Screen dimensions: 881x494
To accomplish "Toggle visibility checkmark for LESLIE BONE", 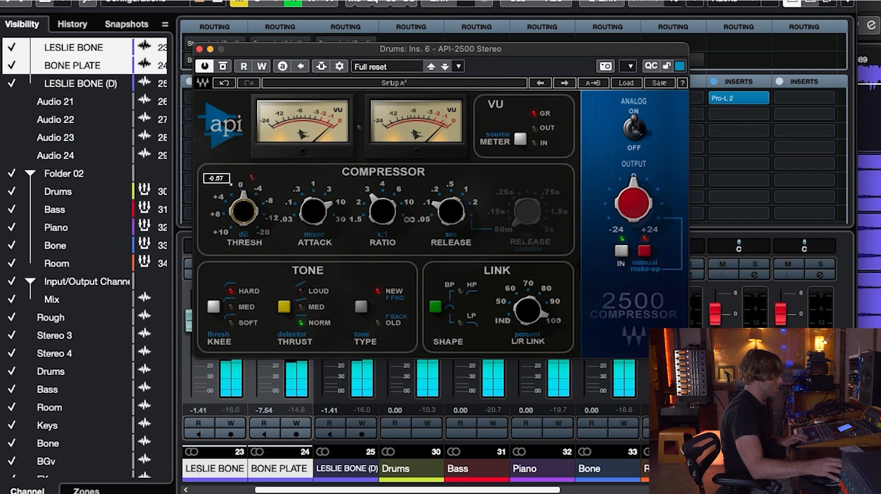I will coord(12,47).
